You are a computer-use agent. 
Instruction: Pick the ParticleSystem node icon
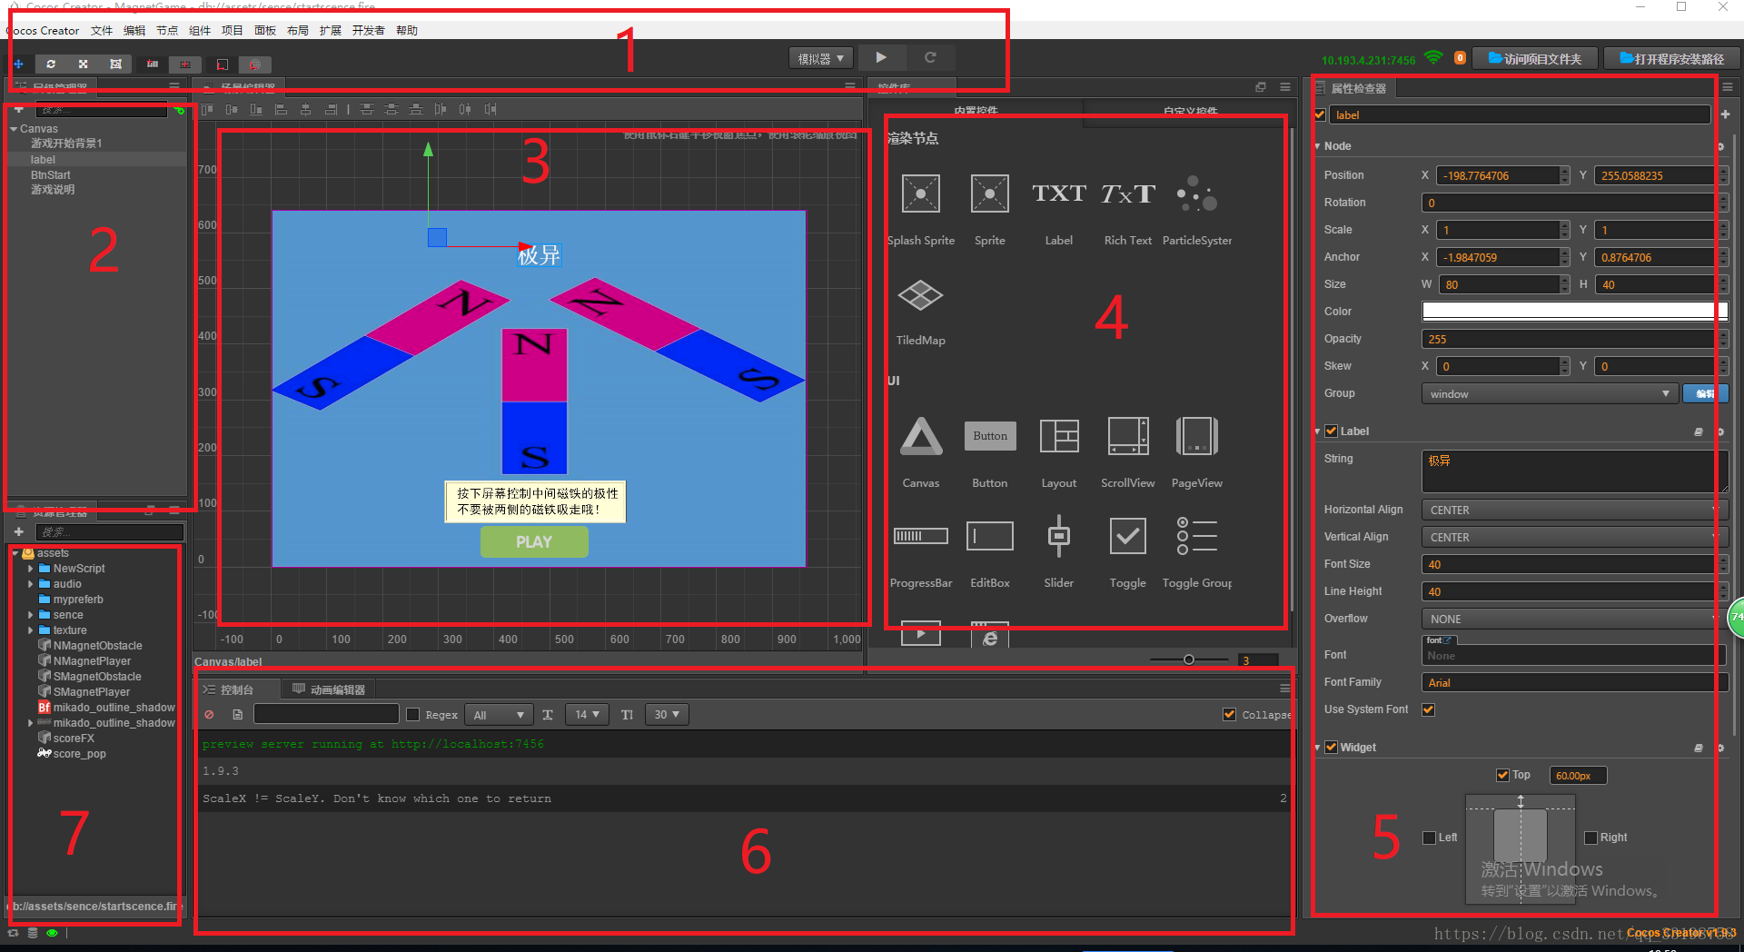pos(1197,193)
